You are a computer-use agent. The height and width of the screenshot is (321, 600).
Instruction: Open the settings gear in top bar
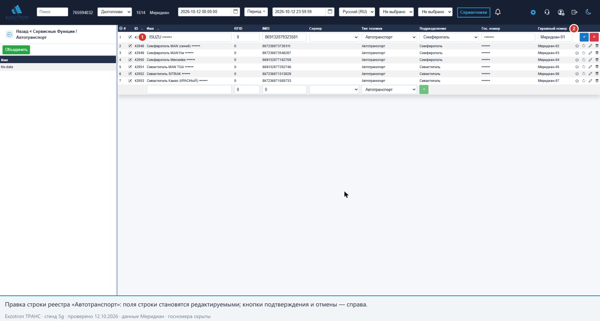[533, 12]
